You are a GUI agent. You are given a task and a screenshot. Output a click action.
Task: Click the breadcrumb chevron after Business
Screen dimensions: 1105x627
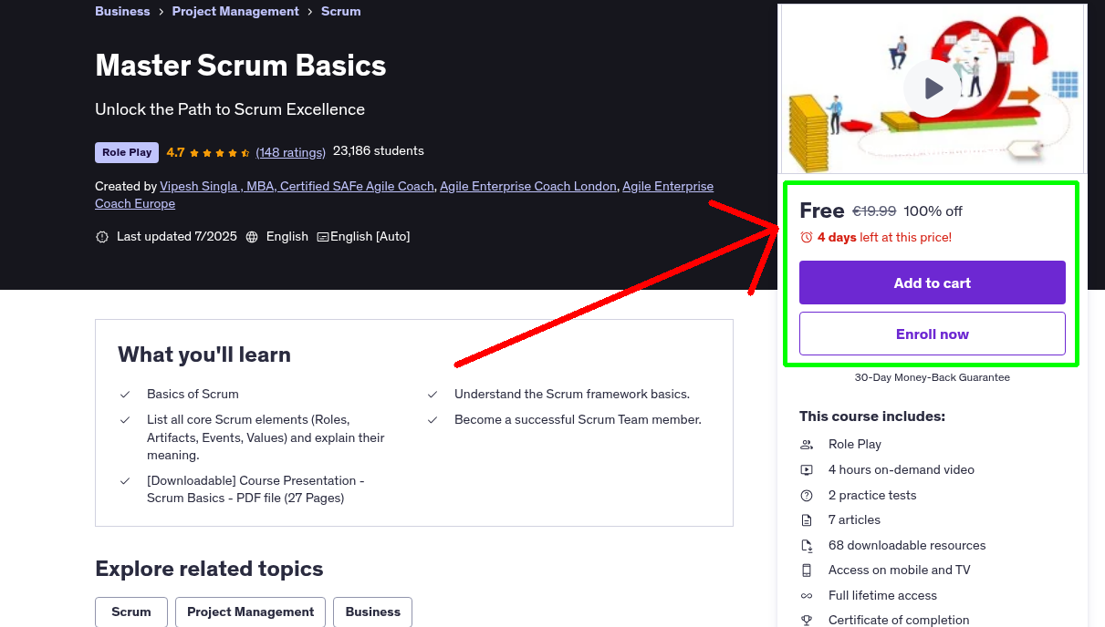(x=161, y=12)
